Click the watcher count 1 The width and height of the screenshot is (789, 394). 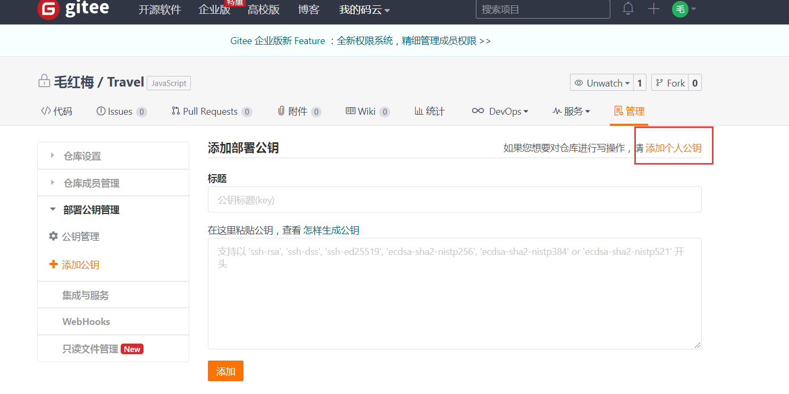tap(640, 83)
